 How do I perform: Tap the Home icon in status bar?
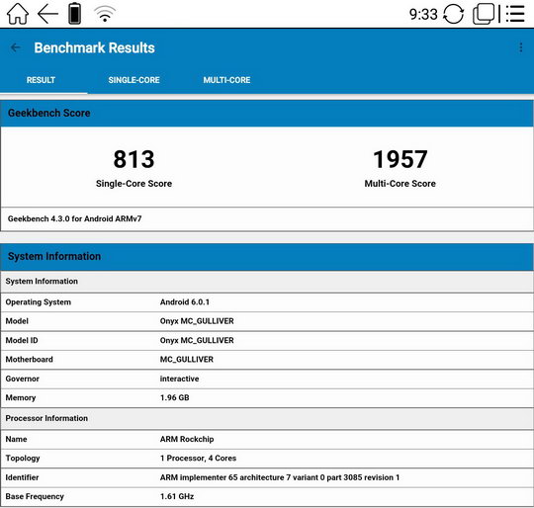(18, 14)
